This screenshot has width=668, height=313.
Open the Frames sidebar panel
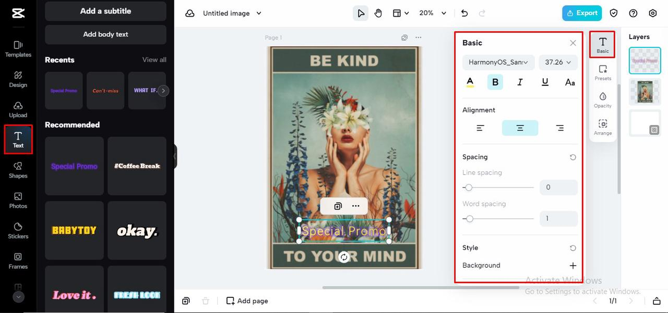click(18, 260)
